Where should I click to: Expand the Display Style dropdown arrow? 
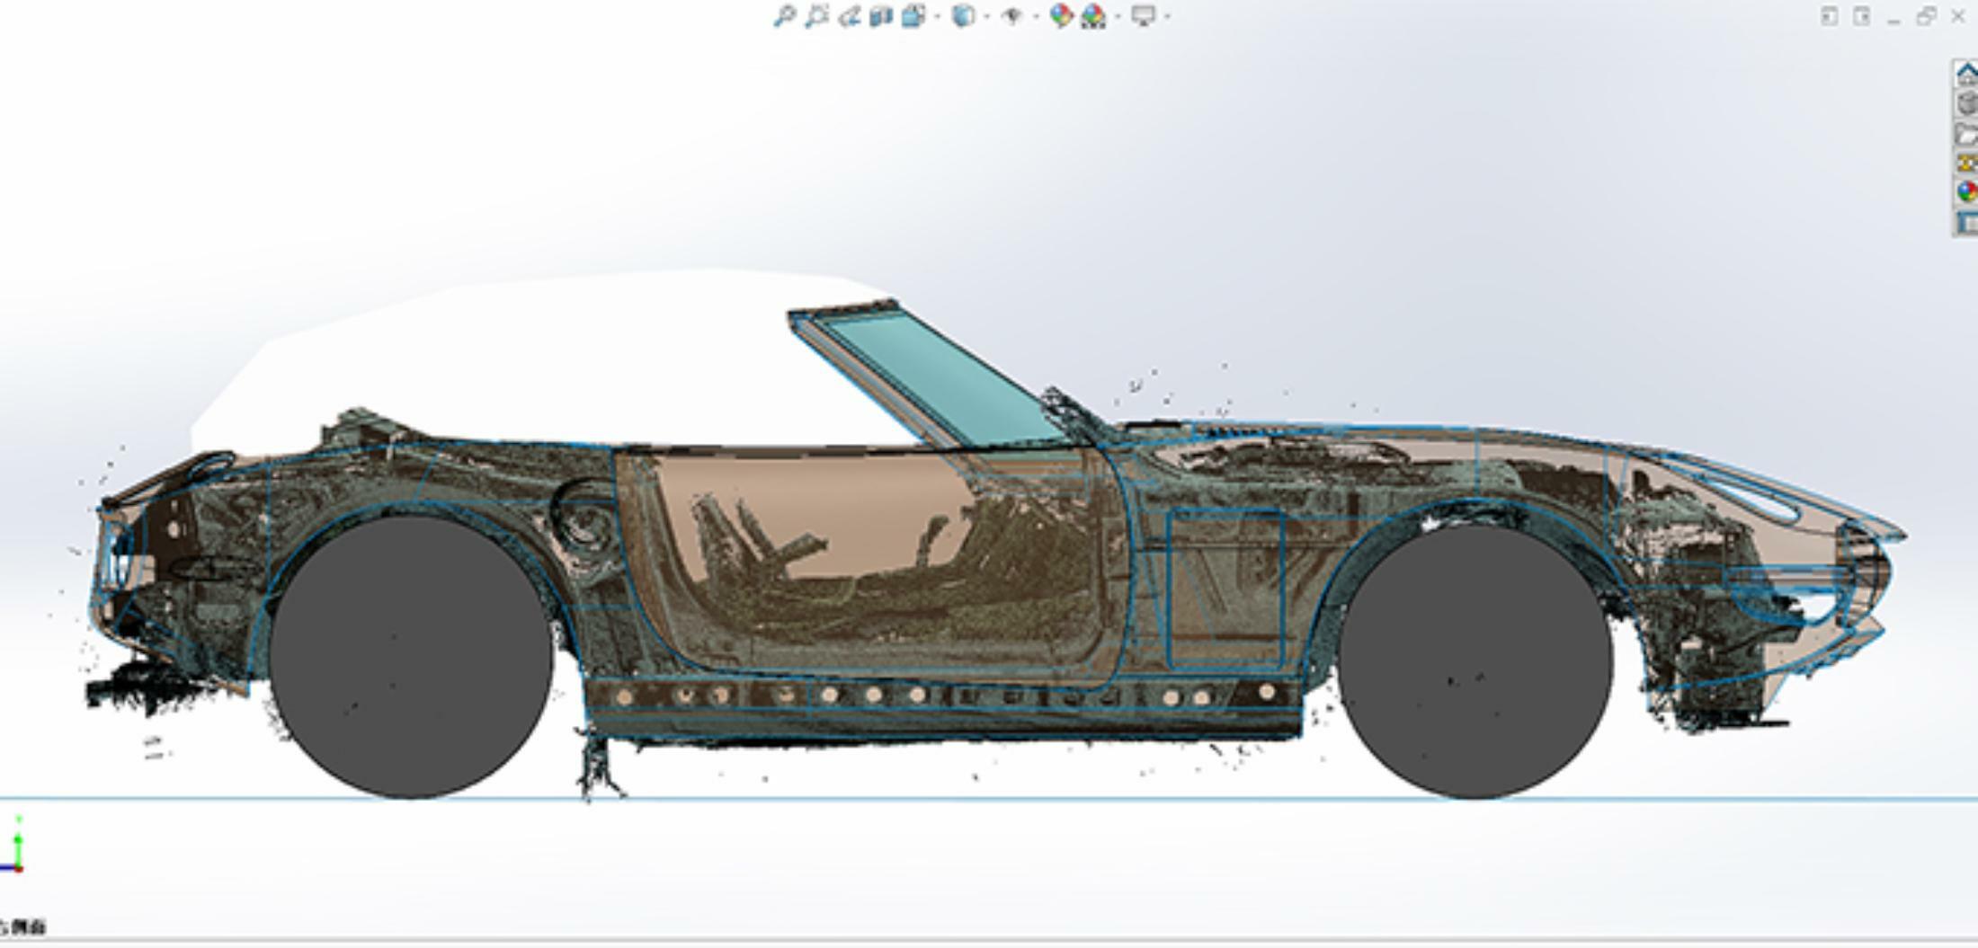tap(986, 16)
